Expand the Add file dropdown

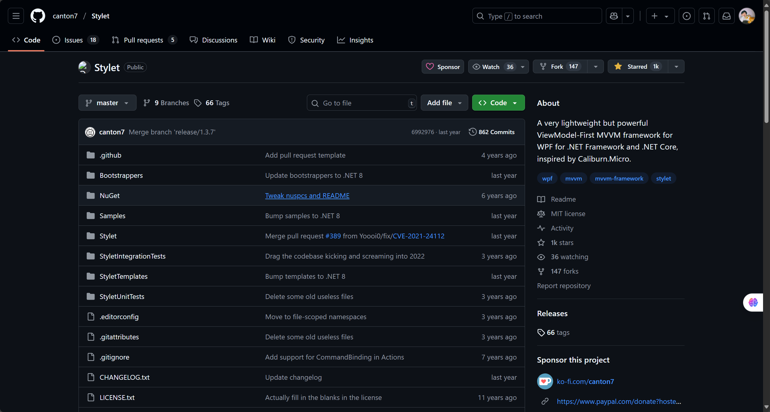point(444,103)
